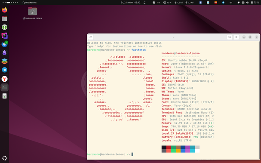This screenshot has height=163, width=261.
Task: Open a new terminal tab button
Action: pos(91,37)
